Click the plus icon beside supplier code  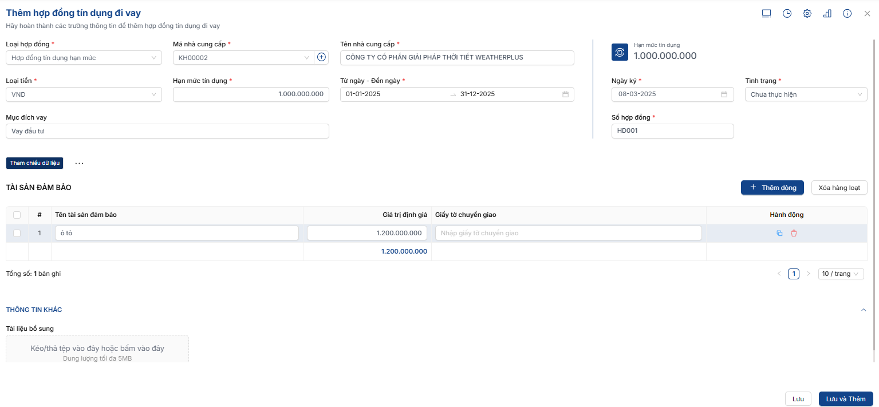click(321, 57)
